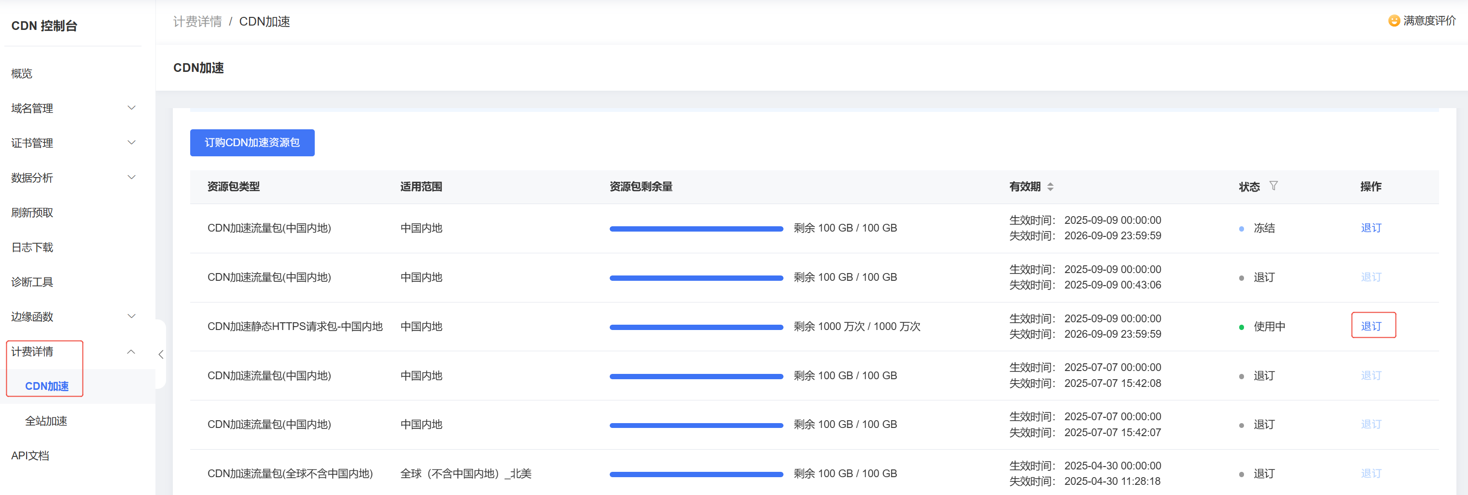Open 刷新预取 in the sidebar
Screen dimensions: 1468x495
(32, 212)
